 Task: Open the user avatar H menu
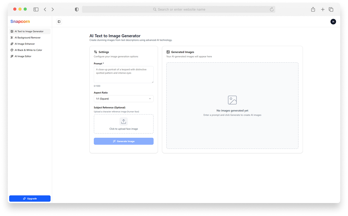click(333, 22)
